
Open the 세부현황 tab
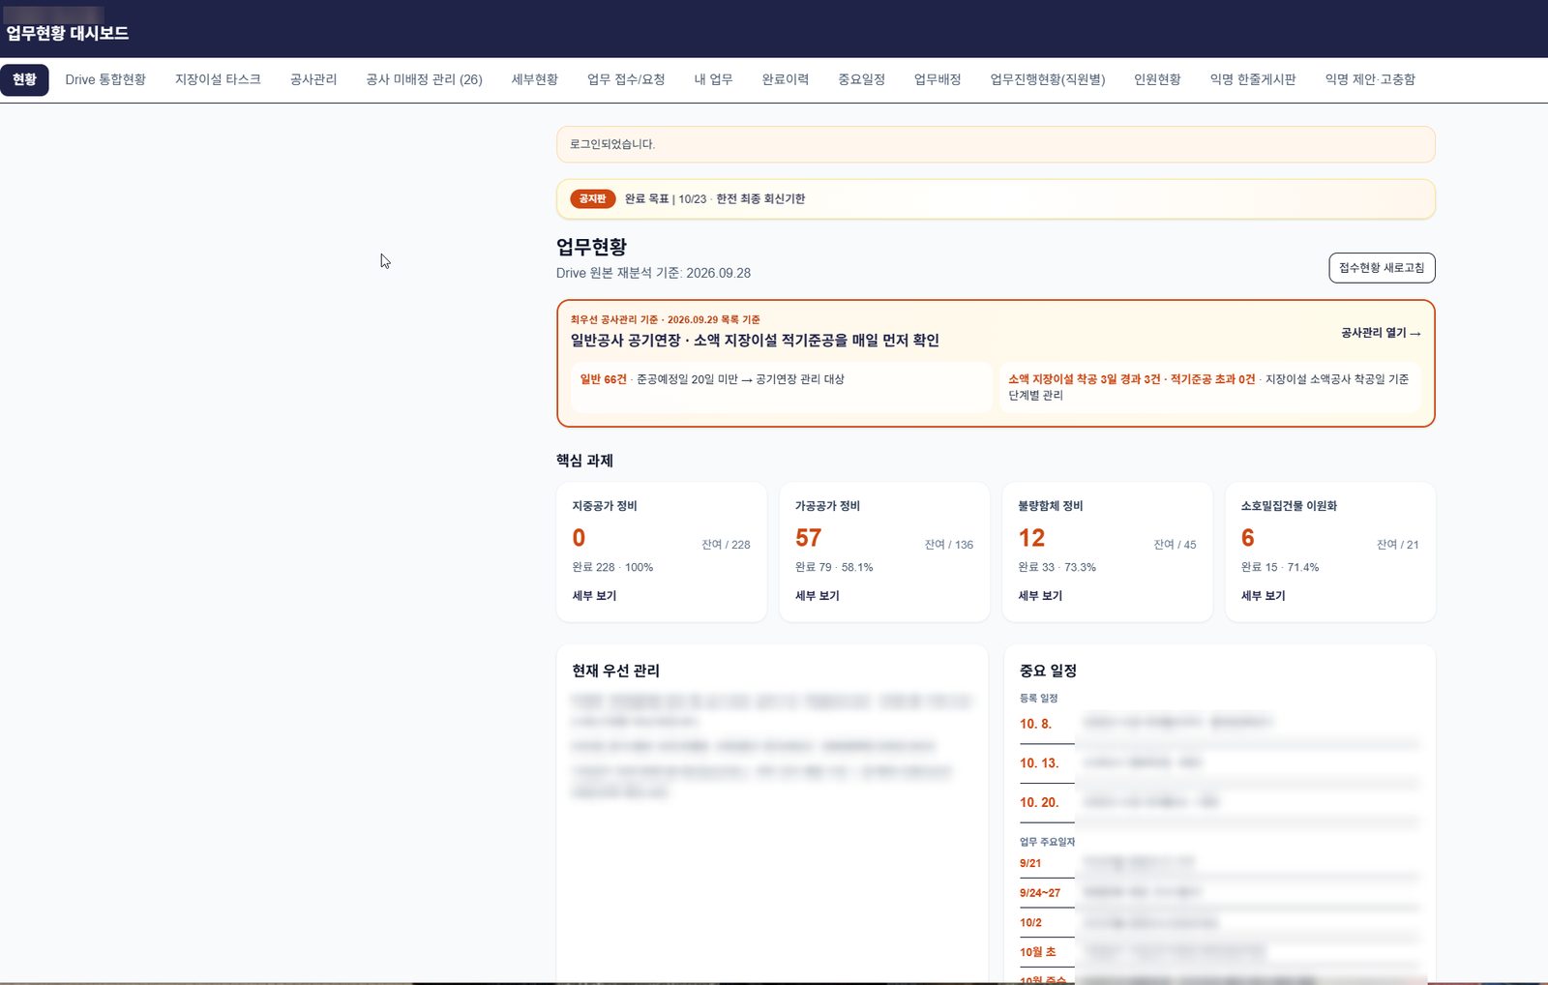tap(535, 79)
